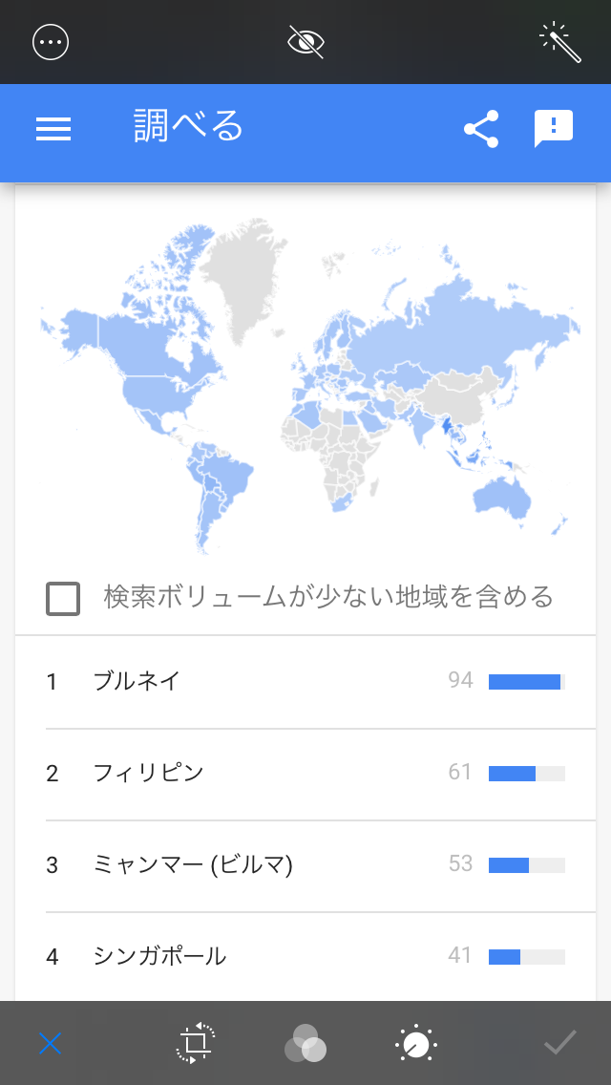The image size is (611, 1085).
Task: Confirm edits with the checkmark
Action: (560, 1043)
